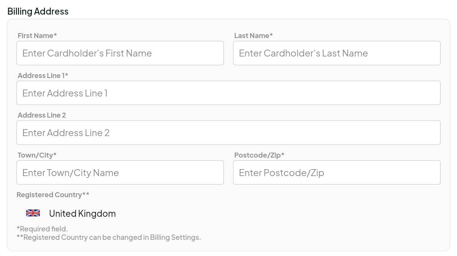Click the Address Line 2 label

tap(42, 115)
